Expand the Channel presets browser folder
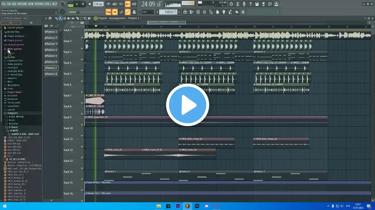This screenshot has height=210, width=375. pos(16,45)
